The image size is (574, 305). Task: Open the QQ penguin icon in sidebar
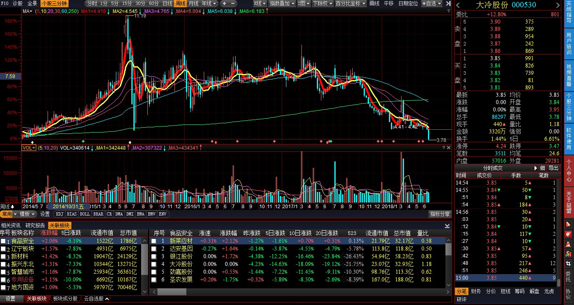(x=568, y=244)
